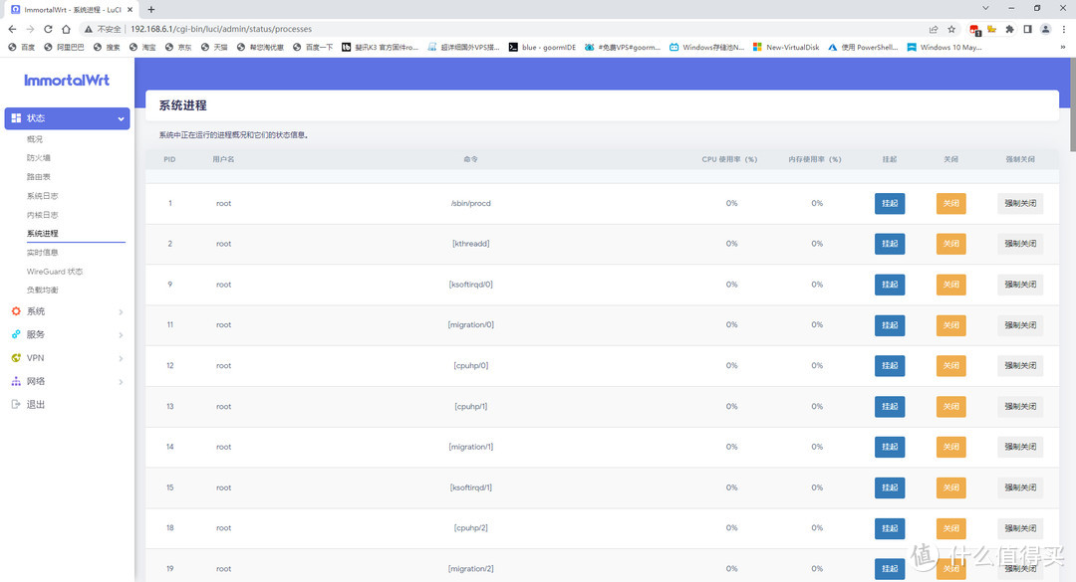
Task: Open the Extensions puzzle icon
Action: [x=1009, y=29]
